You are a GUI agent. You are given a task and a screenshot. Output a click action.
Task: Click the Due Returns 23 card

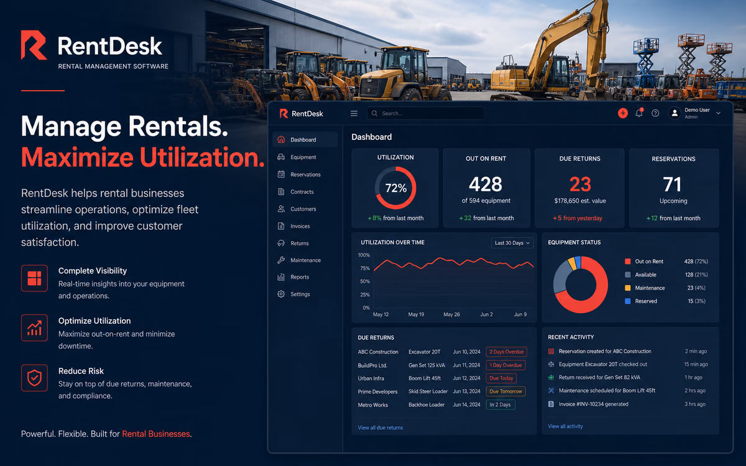pos(580,188)
